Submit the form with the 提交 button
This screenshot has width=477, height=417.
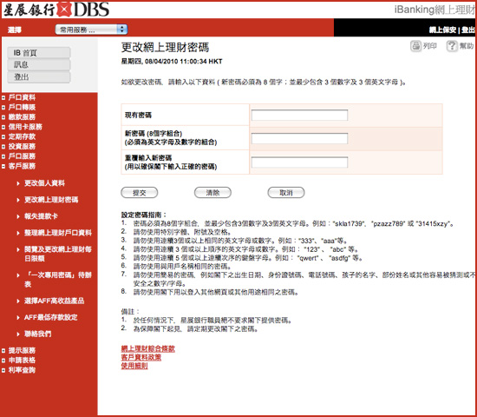(140, 193)
